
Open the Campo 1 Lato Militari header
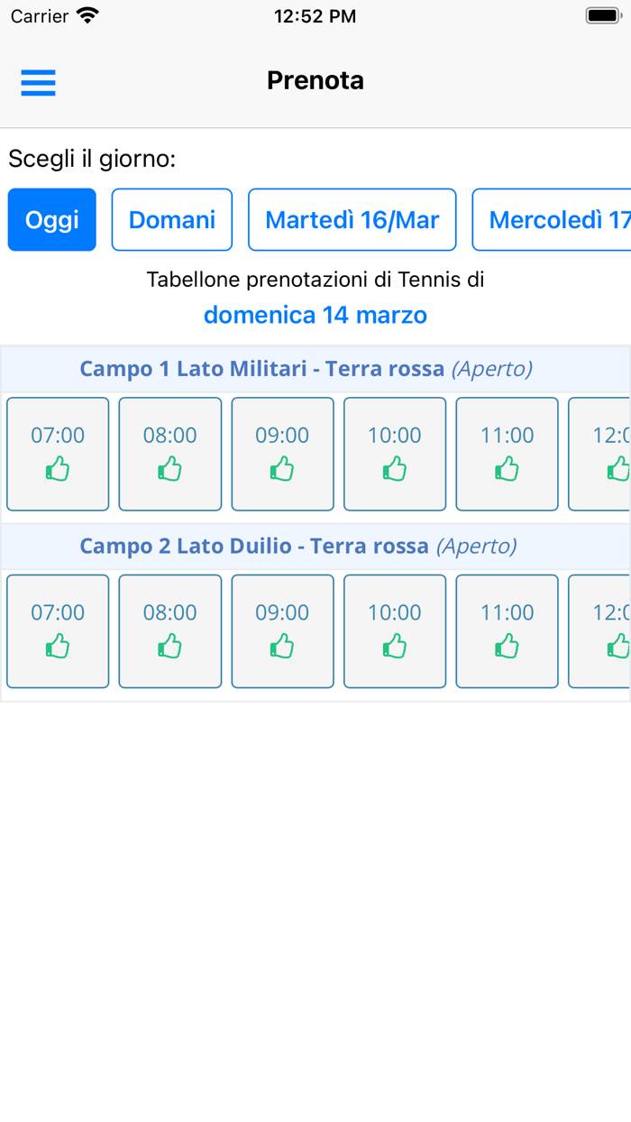tap(315, 368)
